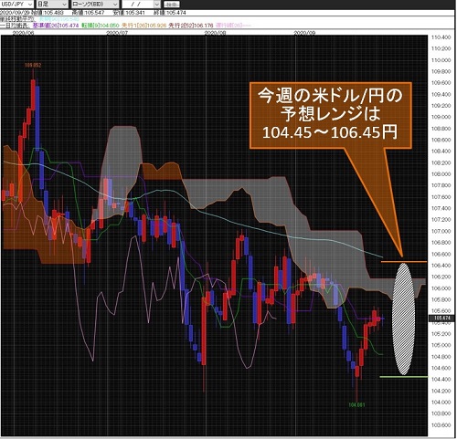Image resolution: width=457 pixels, height=439 pixels.
Task: Click the 104.000 price axis label
Action: (x=441, y=402)
